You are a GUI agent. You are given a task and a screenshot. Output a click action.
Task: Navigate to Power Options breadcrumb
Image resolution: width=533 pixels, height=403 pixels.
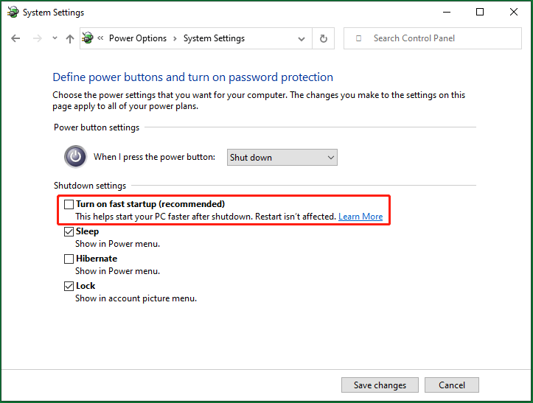[x=138, y=38]
